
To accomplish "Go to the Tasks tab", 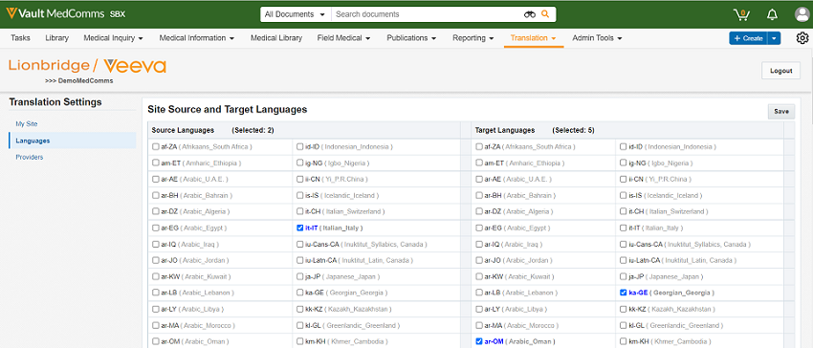I will pos(20,38).
